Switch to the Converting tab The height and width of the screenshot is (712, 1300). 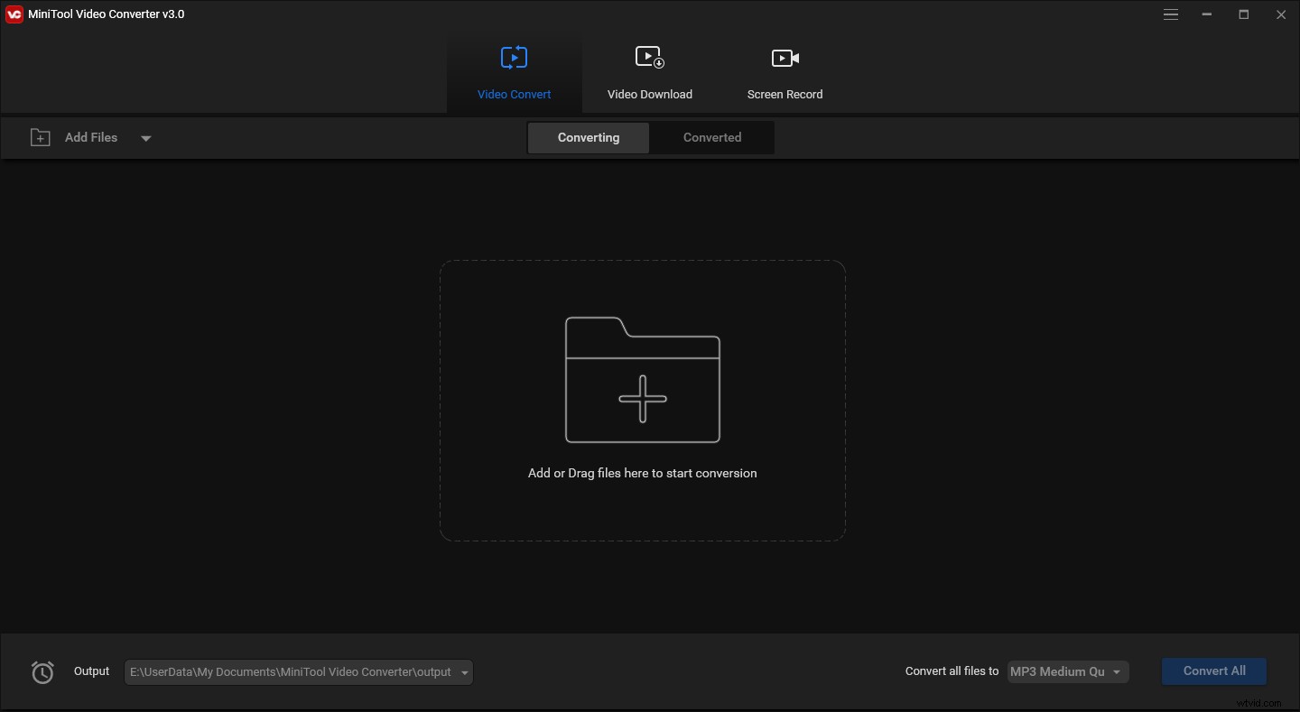click(x=588, y=137)
